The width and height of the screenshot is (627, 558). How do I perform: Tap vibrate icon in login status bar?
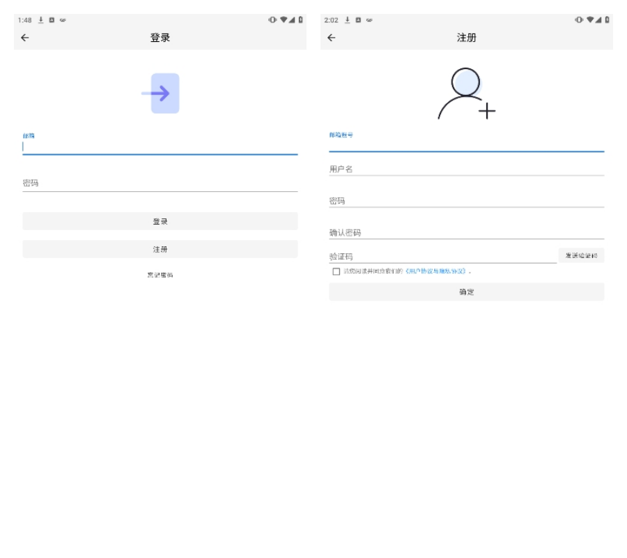click(272, 20)
